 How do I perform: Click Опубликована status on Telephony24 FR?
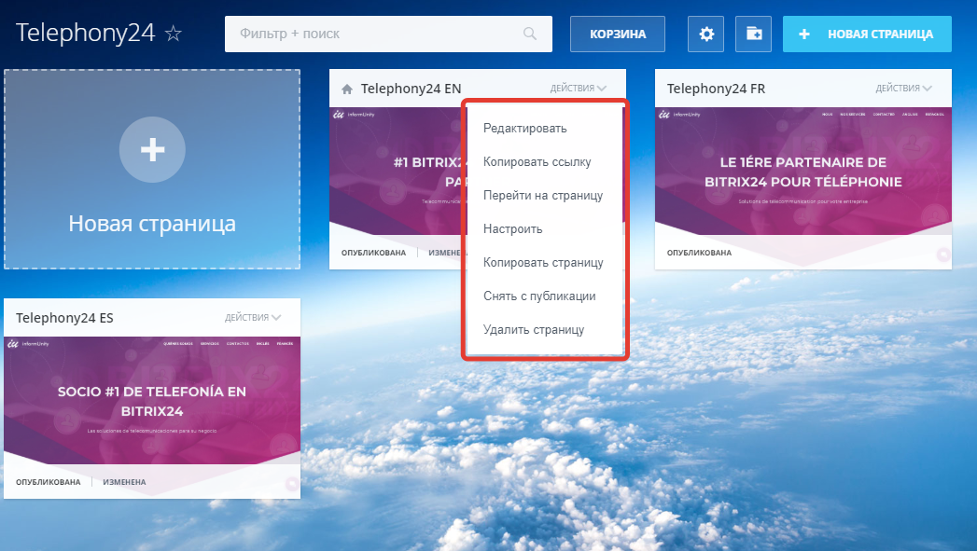(699, 253)
